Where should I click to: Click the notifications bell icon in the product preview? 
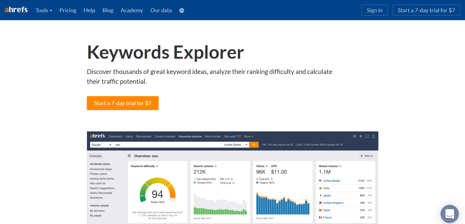click(x=361, y=136)
